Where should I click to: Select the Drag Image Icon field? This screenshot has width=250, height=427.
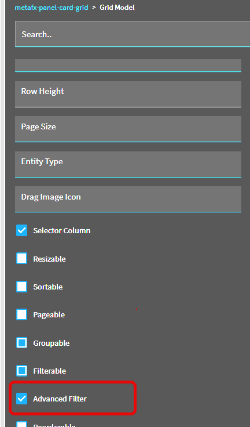point(128,199)
